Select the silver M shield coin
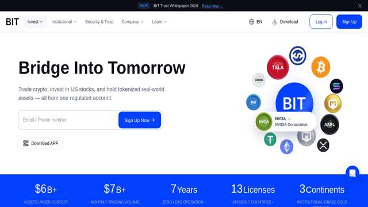The image size is (368, 207). 306,137
